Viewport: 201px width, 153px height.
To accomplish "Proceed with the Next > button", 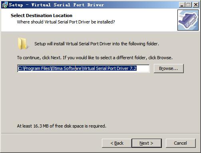I will pyautogui.click(x=147, y=143).
